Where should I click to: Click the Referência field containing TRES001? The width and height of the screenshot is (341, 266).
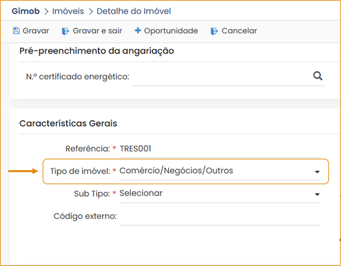click(219, 149)
